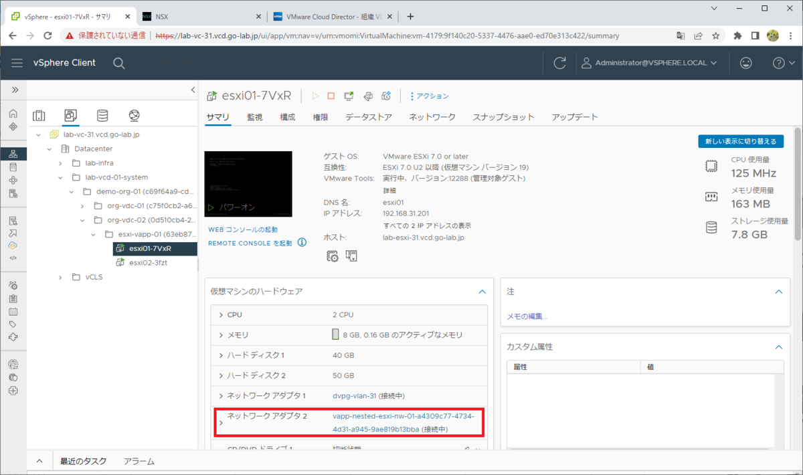Switch to Storage inventory view
The width and height of the screenshot is (803, 475).
102,116
